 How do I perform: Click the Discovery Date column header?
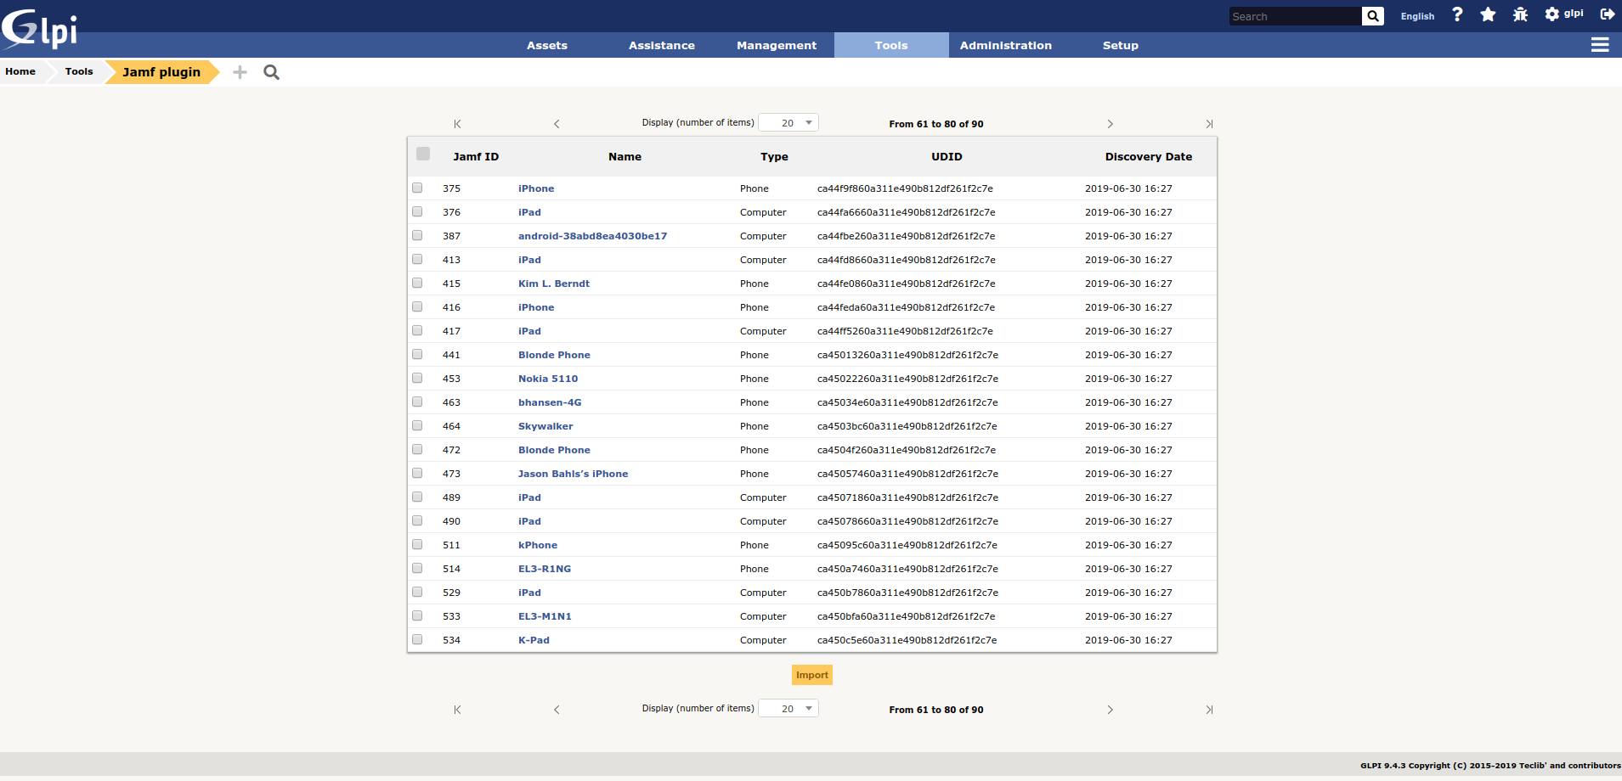click(1149, 157)
